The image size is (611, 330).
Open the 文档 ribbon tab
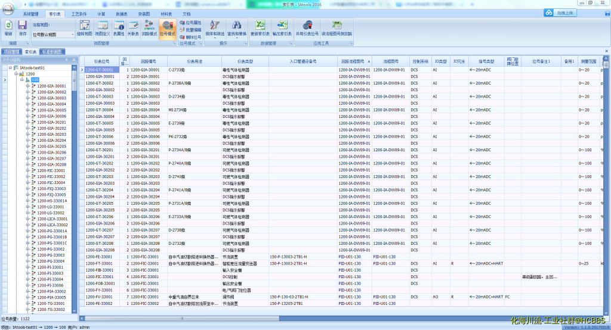click(x=187, y=14)
